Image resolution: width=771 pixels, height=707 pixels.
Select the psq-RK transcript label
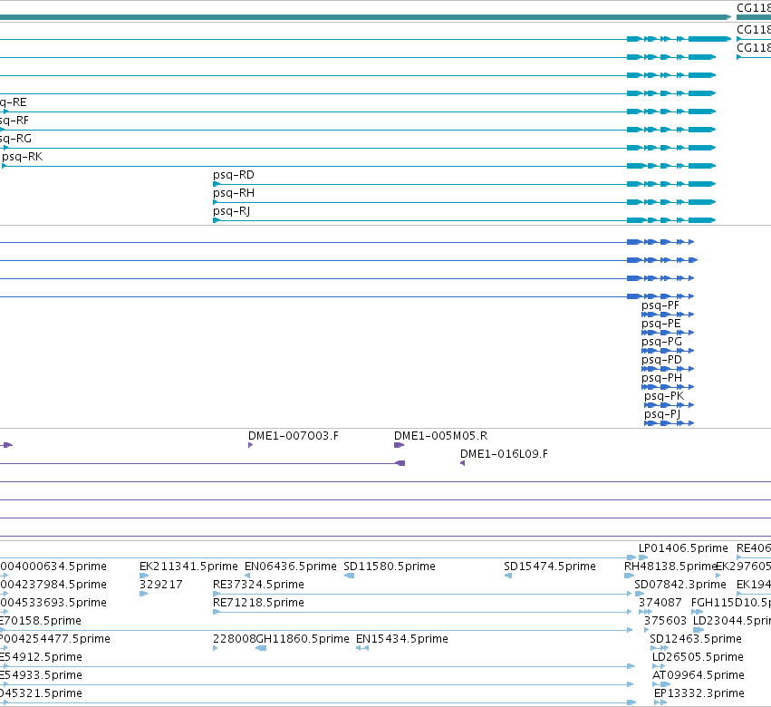pos(23,157)
